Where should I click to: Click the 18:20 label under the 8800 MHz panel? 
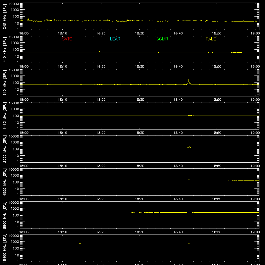point(101,232)
